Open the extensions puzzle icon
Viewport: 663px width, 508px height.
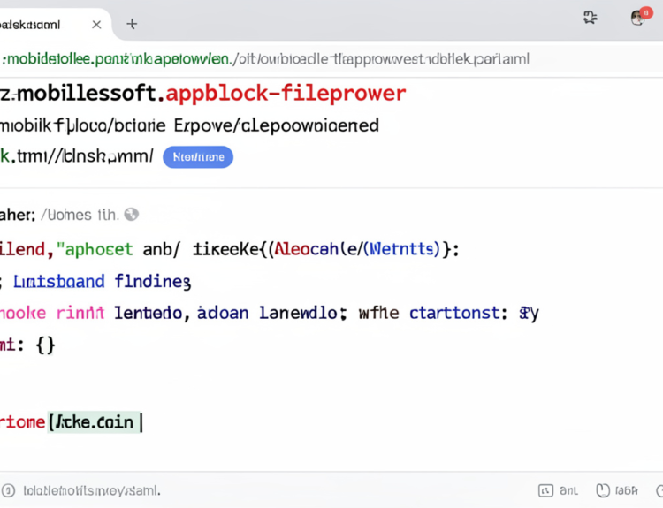591,18
